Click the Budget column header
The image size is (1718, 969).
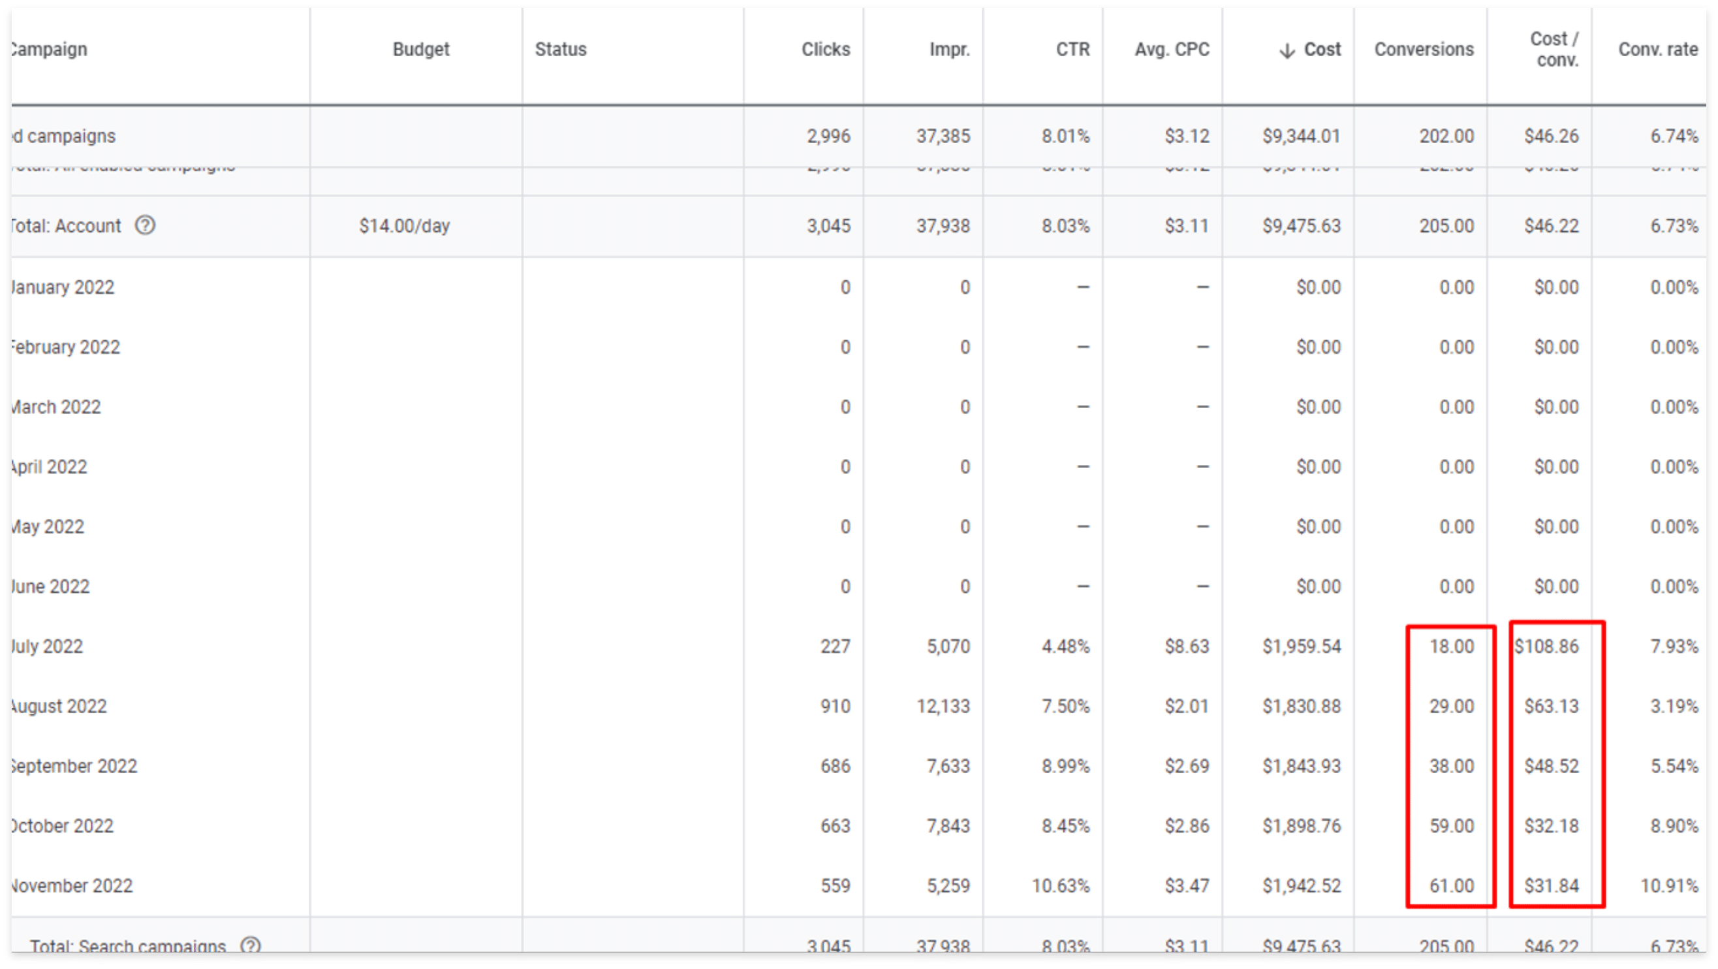pyautogui.click(x=421, y=50)
